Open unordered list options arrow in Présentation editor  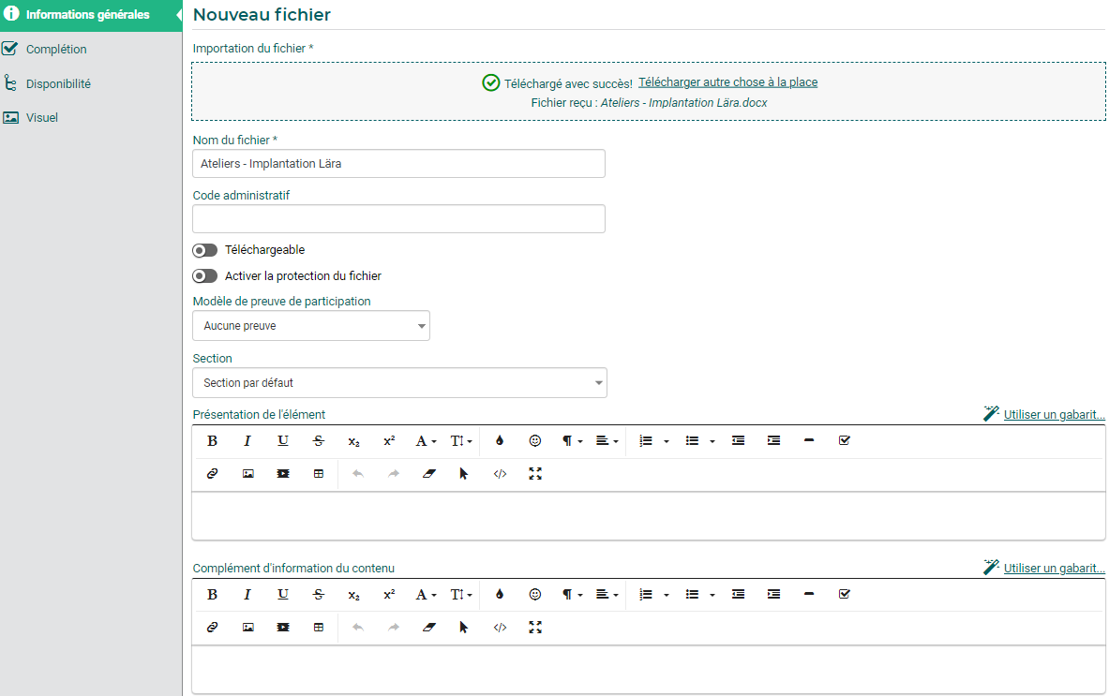point(712,441)
